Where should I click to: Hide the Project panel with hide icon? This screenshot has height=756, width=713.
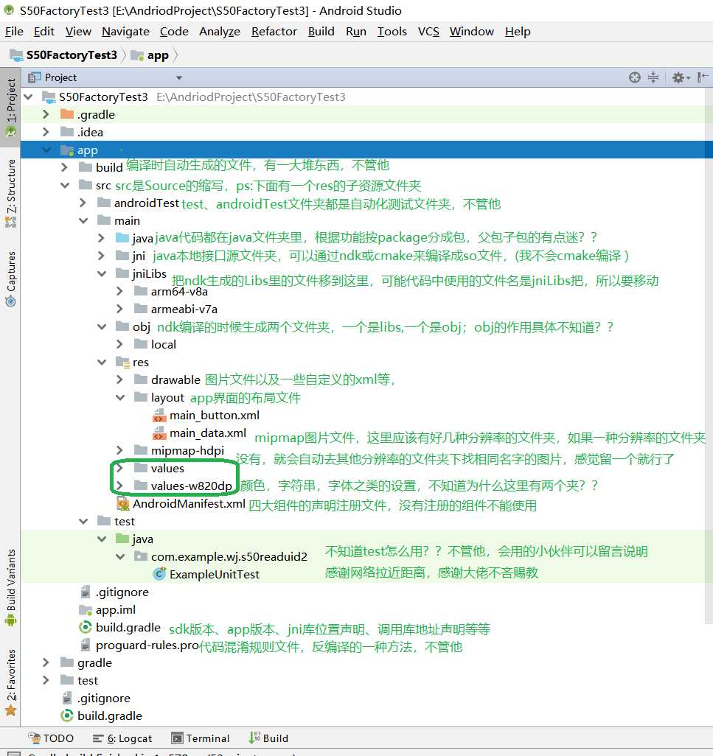703,77
